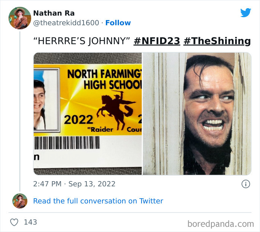Like the tweet with the heart icon
Screen dimensions: 260x232
pyautogui.click(x=14, y=222)
